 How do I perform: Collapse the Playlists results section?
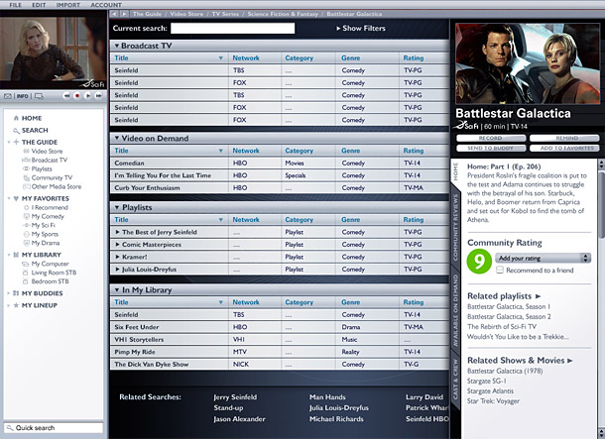(x=116, y=207)
